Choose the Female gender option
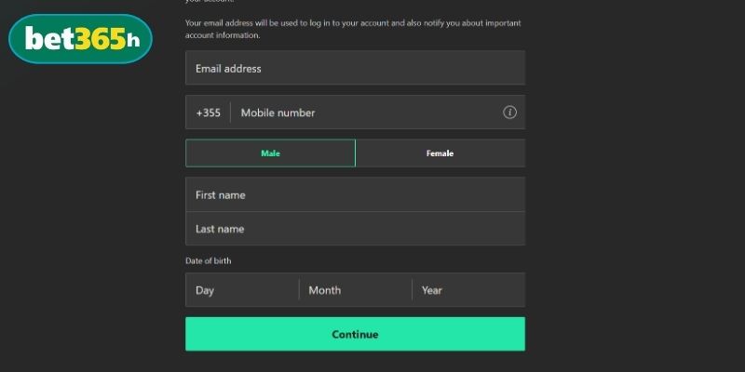This screenshot has width=745, height=372. click(x=440, y=153)
